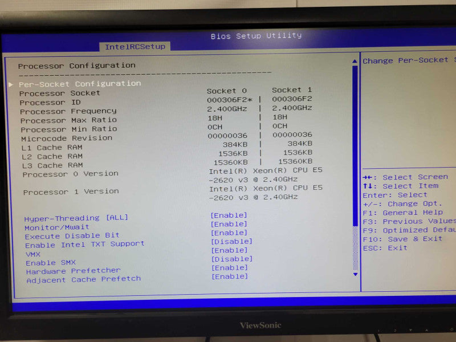Viewport: 456px width, 342px height.
Task: Click Socket 0 L1 cache 384KB
Action: (235, 144)
